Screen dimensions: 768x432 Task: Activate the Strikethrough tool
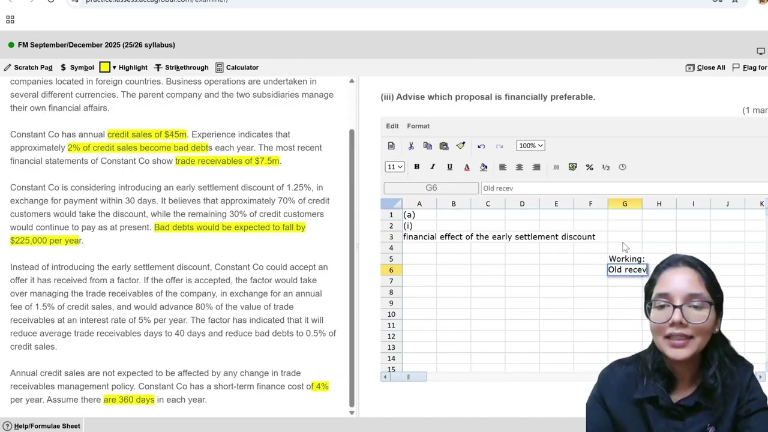point(181,67)
